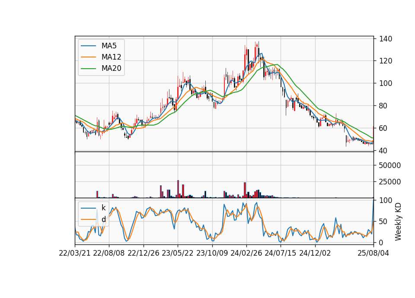415x298 pixels.
Task: Click the 22/03/21 date tick label
Action: coord(75,253)
